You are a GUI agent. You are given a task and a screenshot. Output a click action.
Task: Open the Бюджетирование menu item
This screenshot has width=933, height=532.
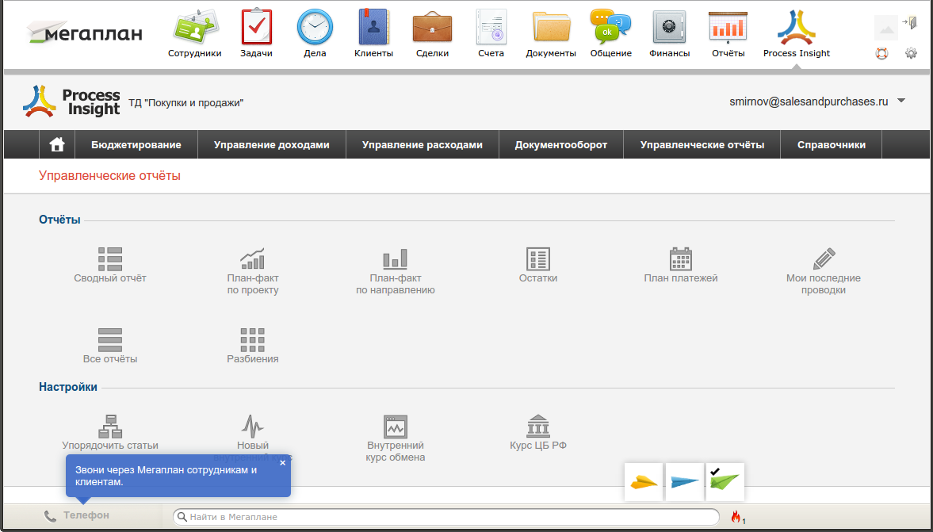[136, 145]
